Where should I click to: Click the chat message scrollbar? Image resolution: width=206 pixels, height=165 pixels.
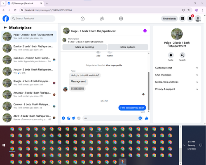click(x=148, y=91)
